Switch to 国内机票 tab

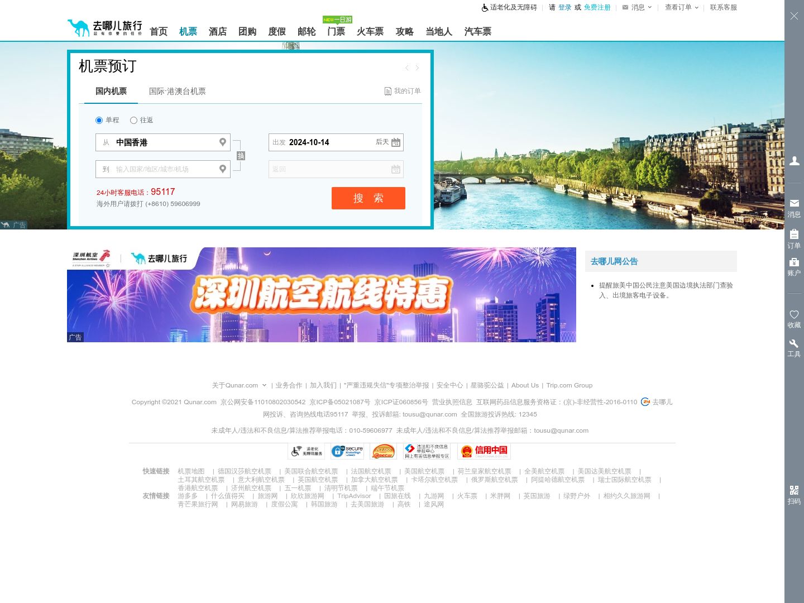[x=111, y=91]
